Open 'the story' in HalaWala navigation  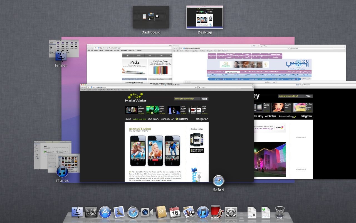[x=154, y=119]
